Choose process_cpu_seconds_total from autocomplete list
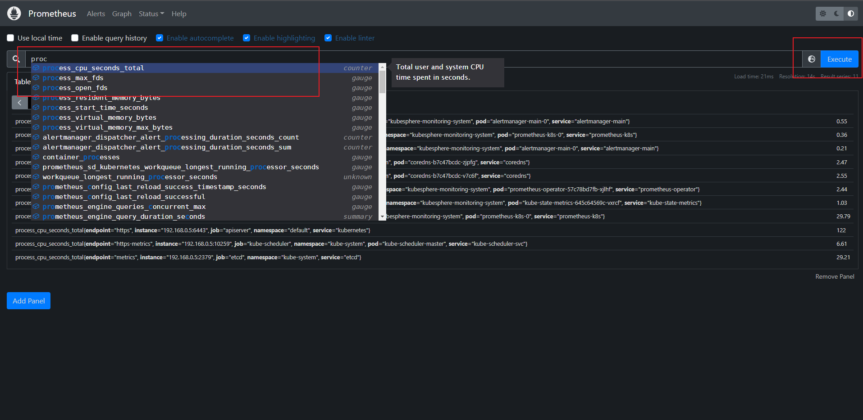The image size is (863, 420). tap(93, 68)
